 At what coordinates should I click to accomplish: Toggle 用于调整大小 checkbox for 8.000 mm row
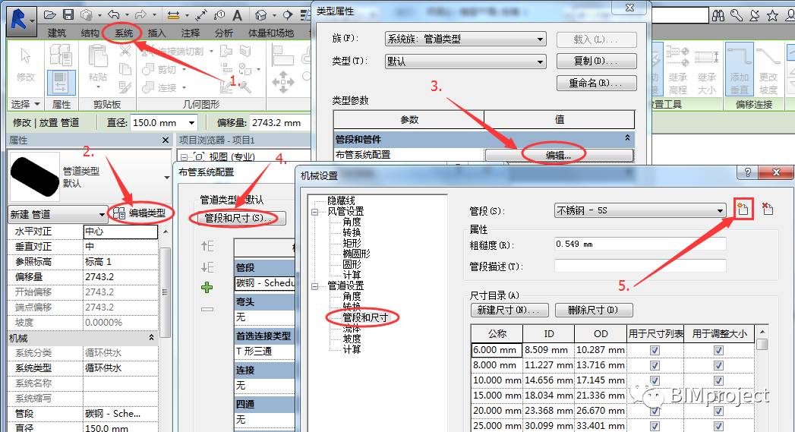click(x=718, y=365)
